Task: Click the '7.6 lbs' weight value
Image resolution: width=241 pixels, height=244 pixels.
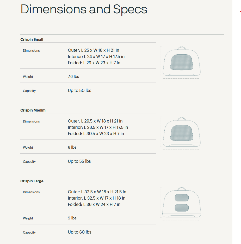Action: (x=73, y=77)
